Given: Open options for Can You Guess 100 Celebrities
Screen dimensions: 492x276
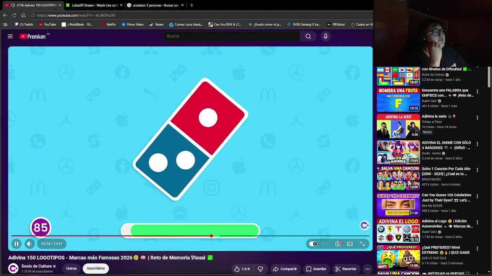Looking at the screenshot, I should (477, 196).
